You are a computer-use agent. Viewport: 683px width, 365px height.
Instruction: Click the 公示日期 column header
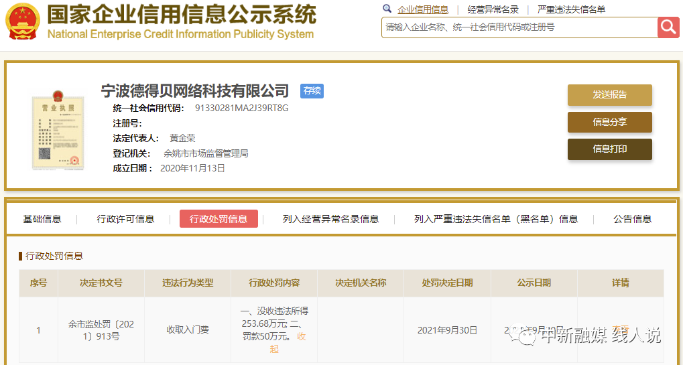click(x=534, y=283)
